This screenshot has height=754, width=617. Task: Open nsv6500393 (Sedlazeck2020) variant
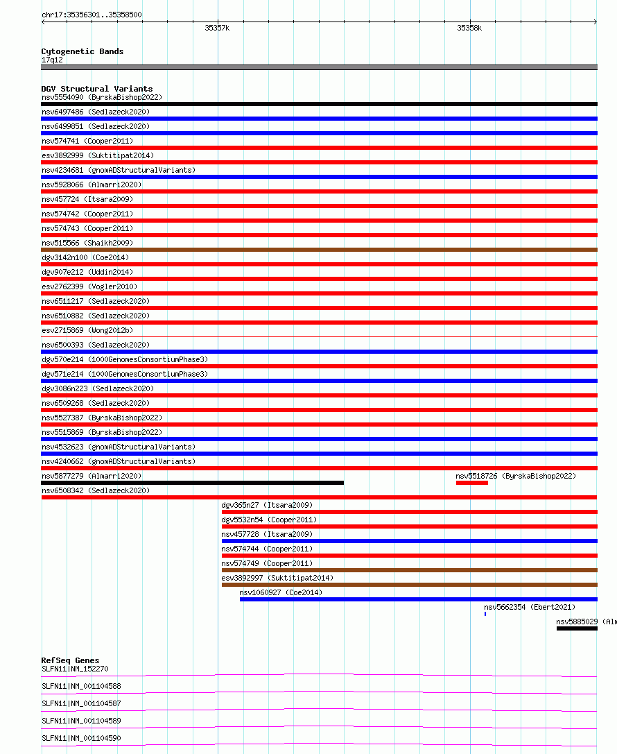[x=96, y=345]
